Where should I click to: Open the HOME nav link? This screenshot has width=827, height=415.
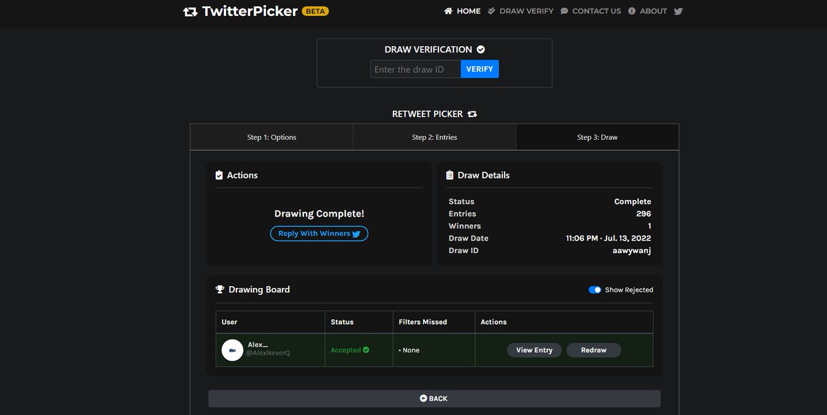pos(462,11)
